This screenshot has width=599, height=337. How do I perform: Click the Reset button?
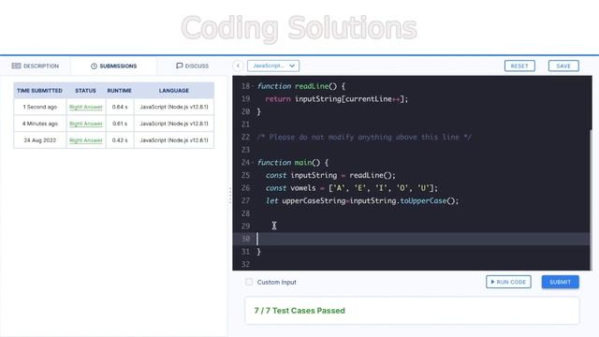click(x=519, y=66)
